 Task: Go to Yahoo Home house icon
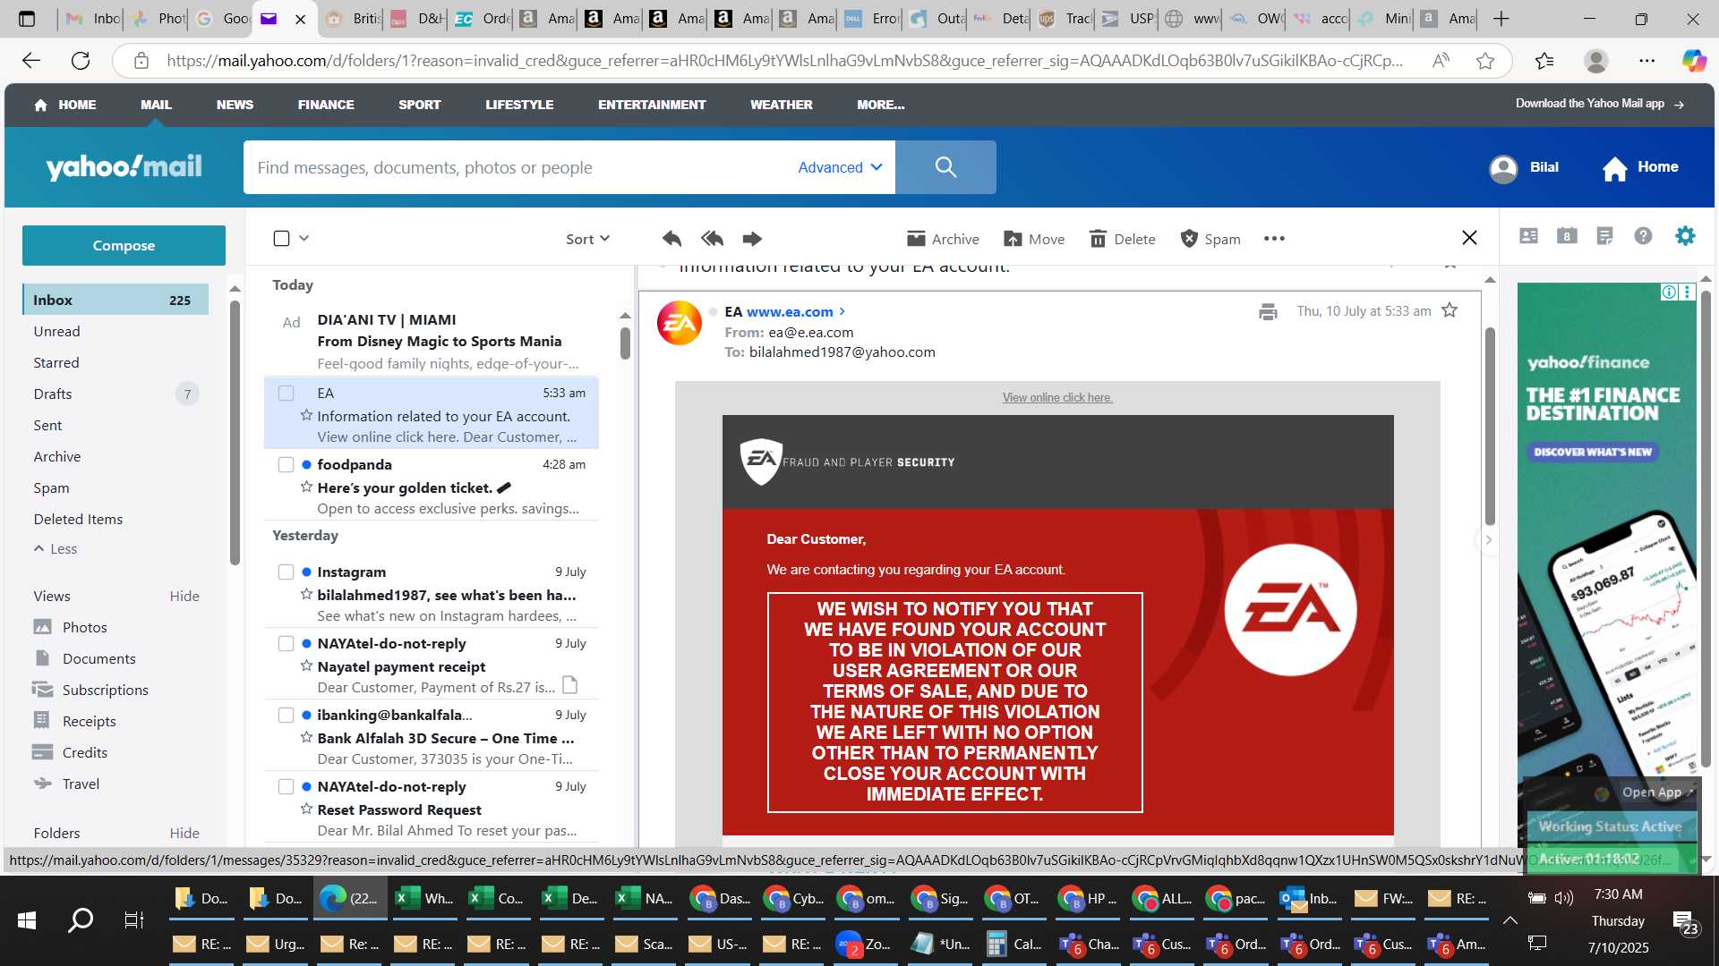click(x=1614, y=168)
